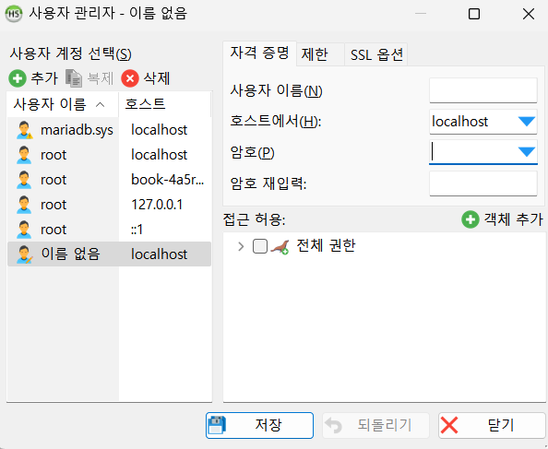Click the 이름 없음 edited user icon
Image resolution: width=548 pixels, height=449 pixels.
[x=25, y=254]
